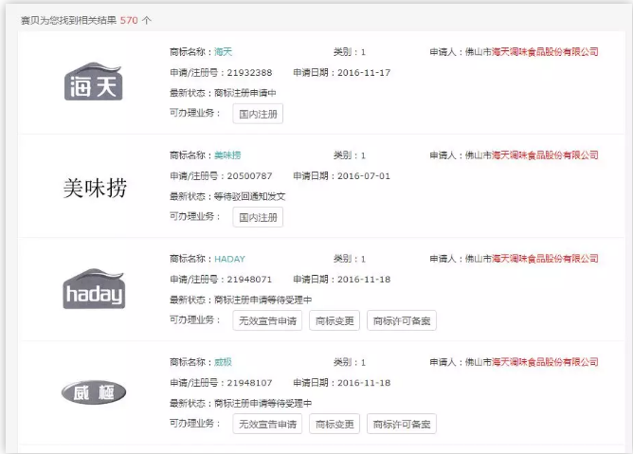
Task: Select the applicant name in the 美味捞 row
Action: (x=532, y=155)
